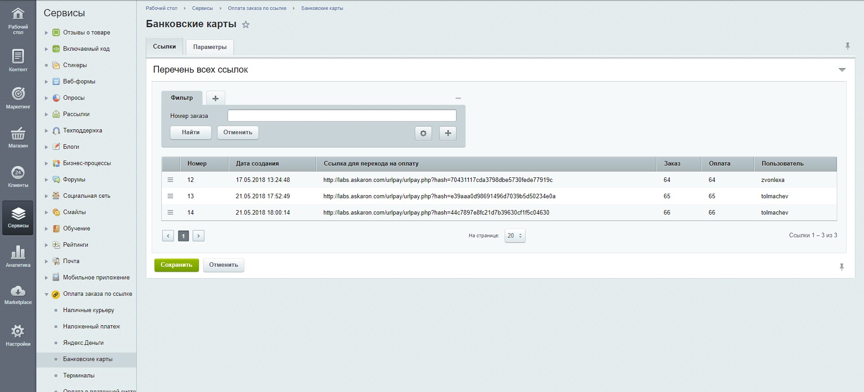Add a new filter tab with plus
Screen dimensions: 864x392
215,98
